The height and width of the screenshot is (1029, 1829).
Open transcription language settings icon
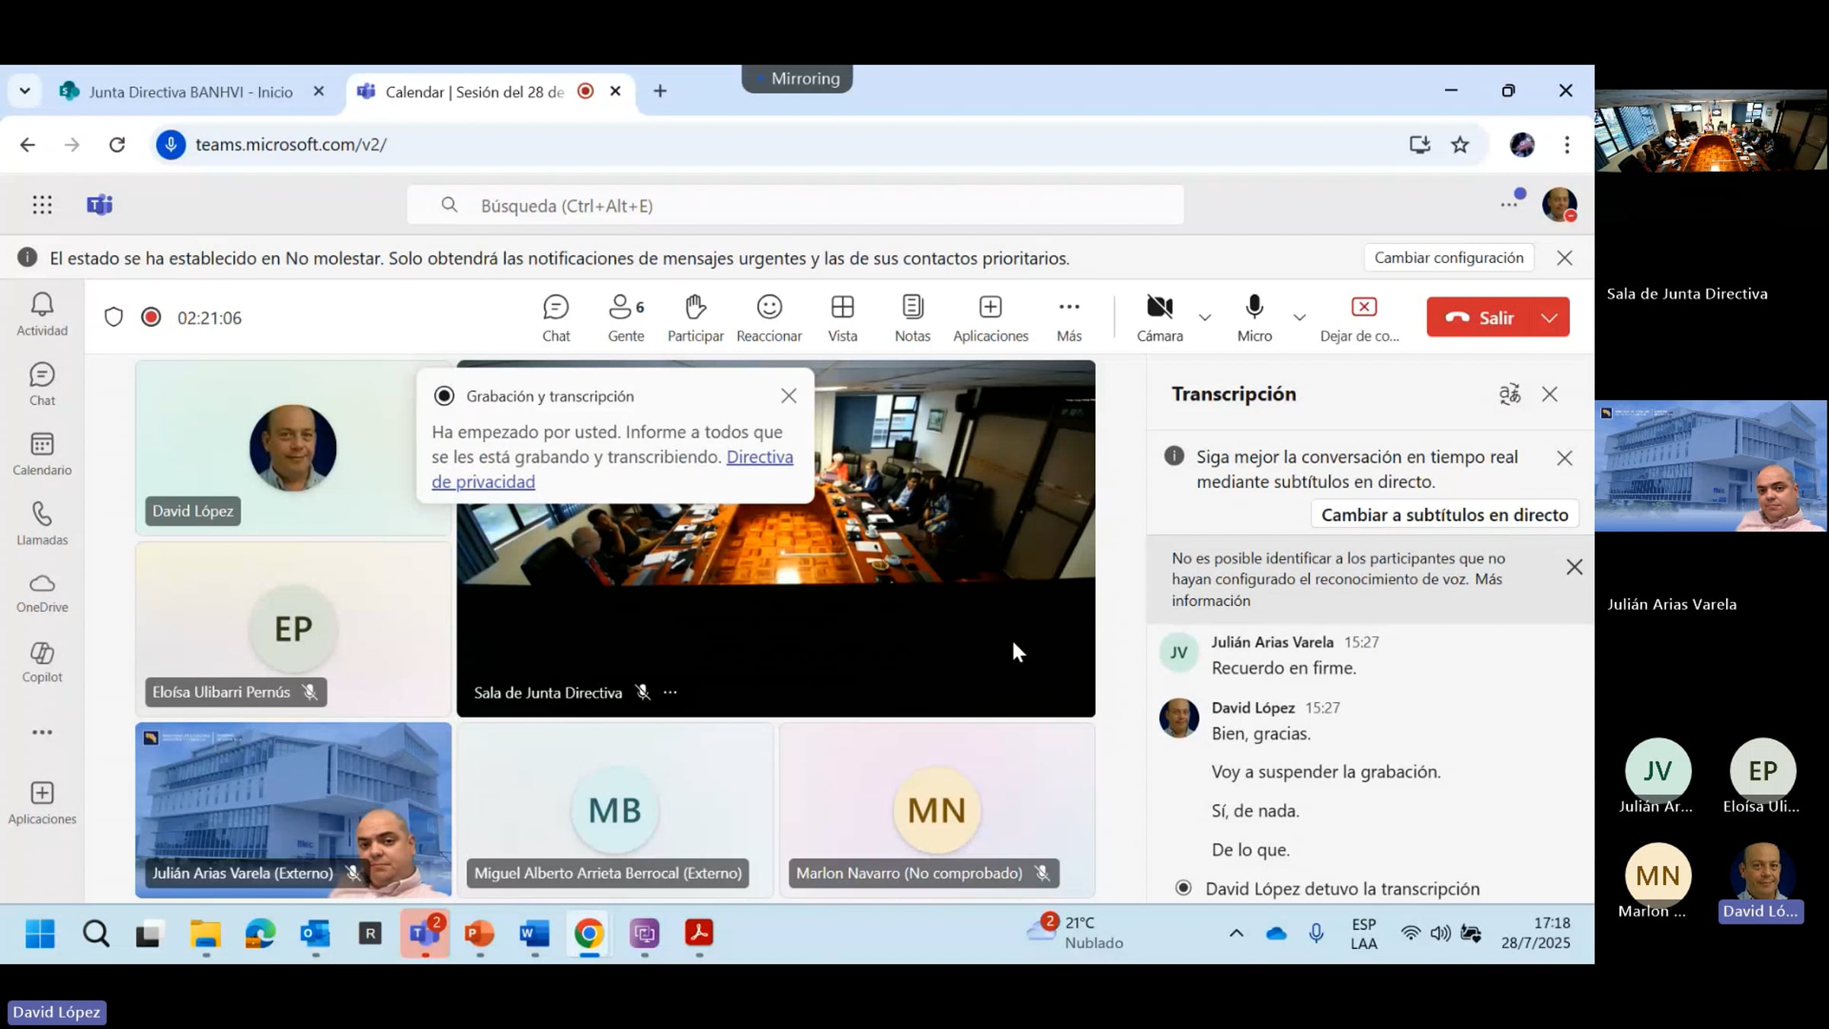1509,394
